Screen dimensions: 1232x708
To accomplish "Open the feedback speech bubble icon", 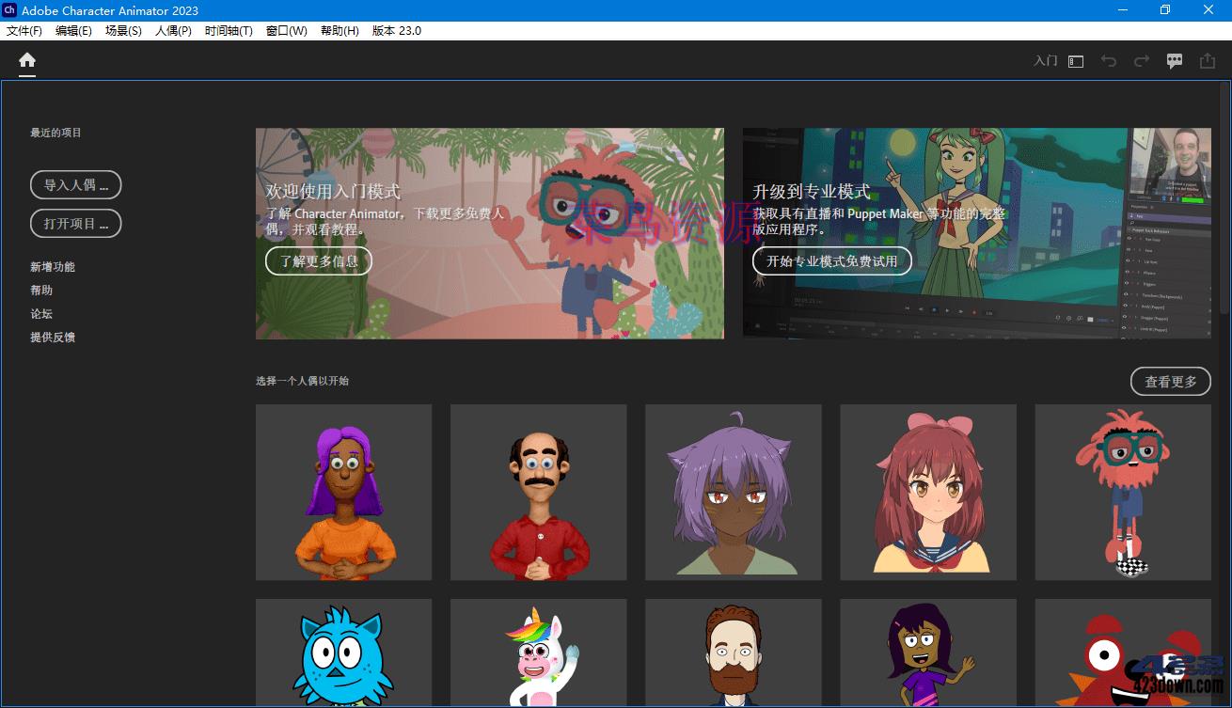I will pyautogui.click(x=1174, y=60).
